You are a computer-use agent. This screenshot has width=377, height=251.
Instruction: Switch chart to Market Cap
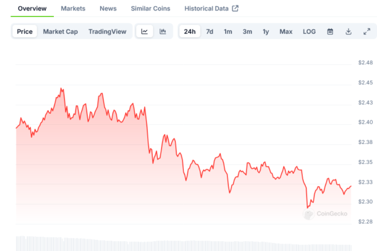click(60, 31)
